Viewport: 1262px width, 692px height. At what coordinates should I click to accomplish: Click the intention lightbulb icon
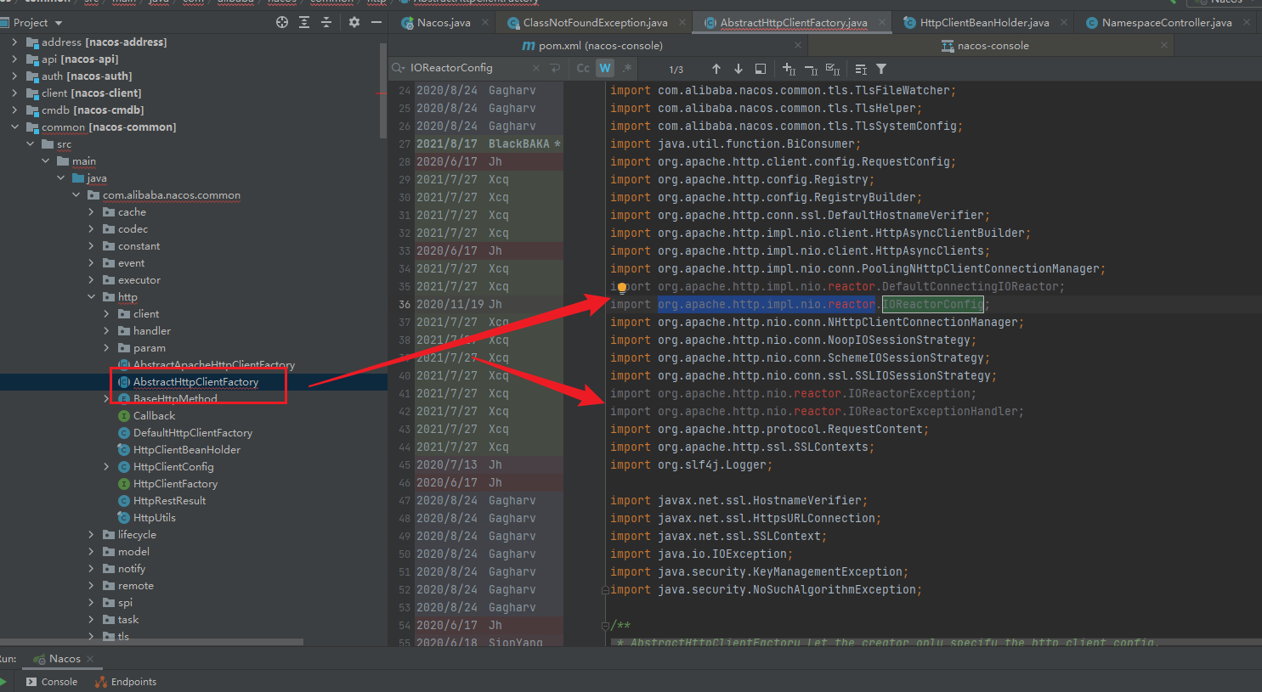[622, 288]
